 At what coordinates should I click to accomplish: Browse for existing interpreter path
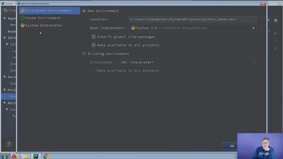point(261,62)
